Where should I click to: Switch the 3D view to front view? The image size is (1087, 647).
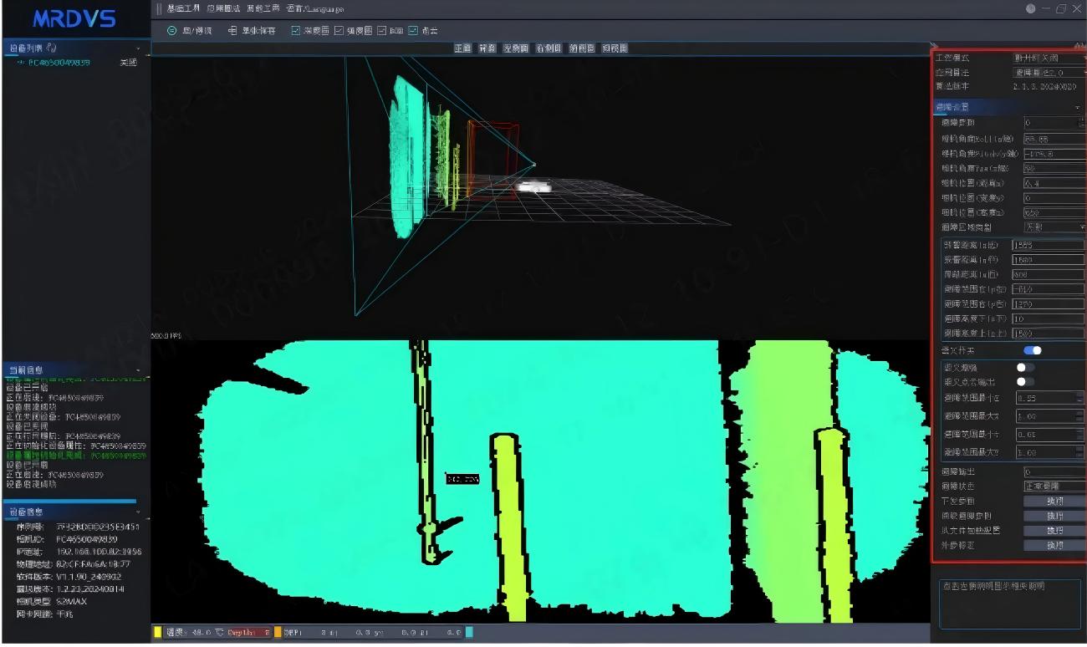coord(462,48)
